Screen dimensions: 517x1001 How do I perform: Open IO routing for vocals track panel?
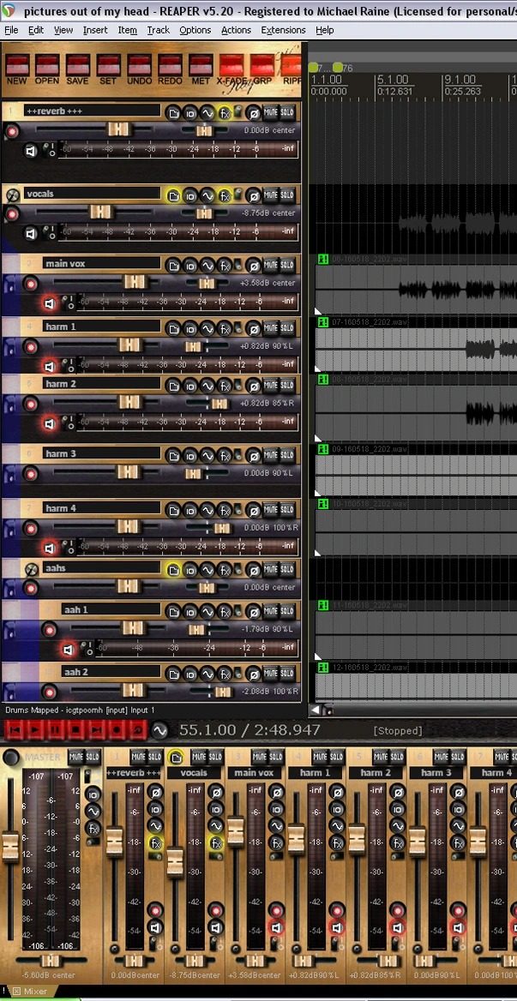coord(190,196)
